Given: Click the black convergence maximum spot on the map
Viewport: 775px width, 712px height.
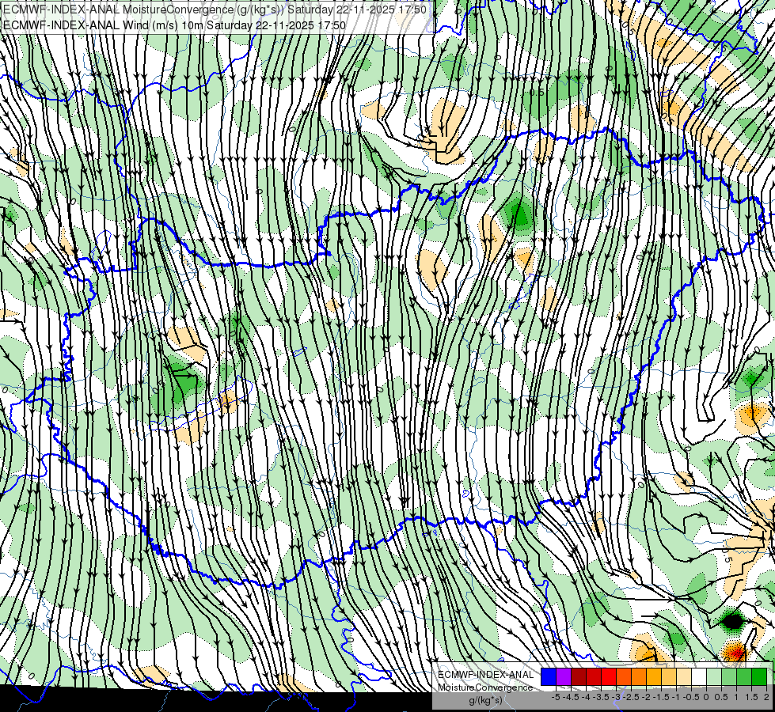Looking at the screenshot, I should (x=732, y=620).
